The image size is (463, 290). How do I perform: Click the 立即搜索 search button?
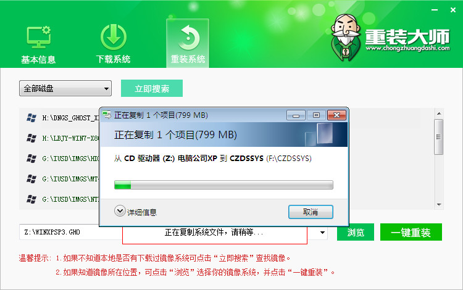click(x=152, y=88)
